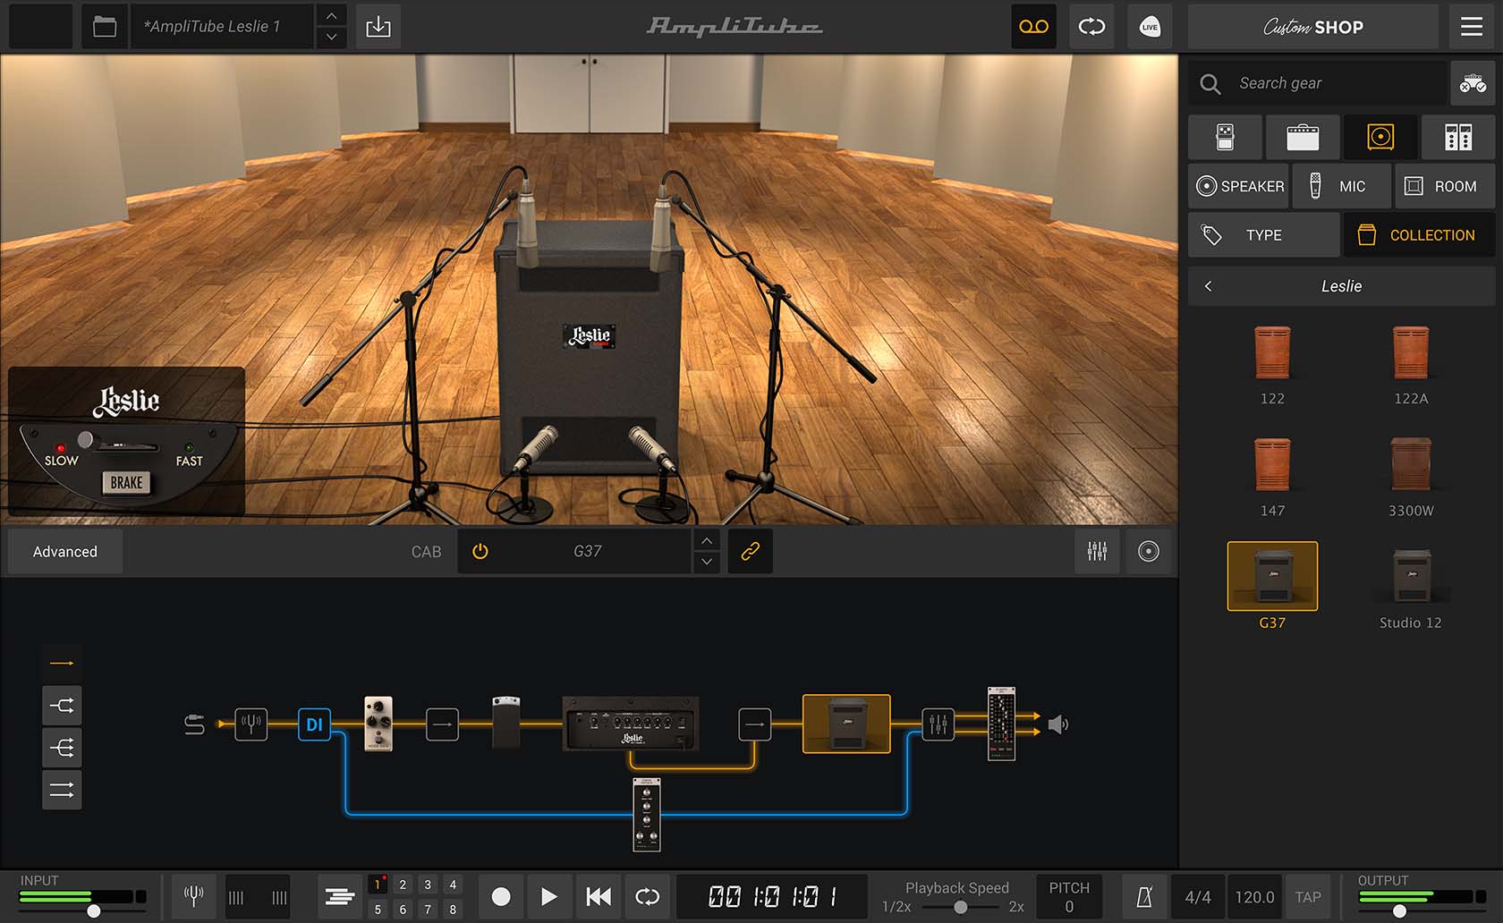The height and width of the screenshot is (923, 1503).
Task: Open the Custom Shop
Action: (x=1313, y=27)
